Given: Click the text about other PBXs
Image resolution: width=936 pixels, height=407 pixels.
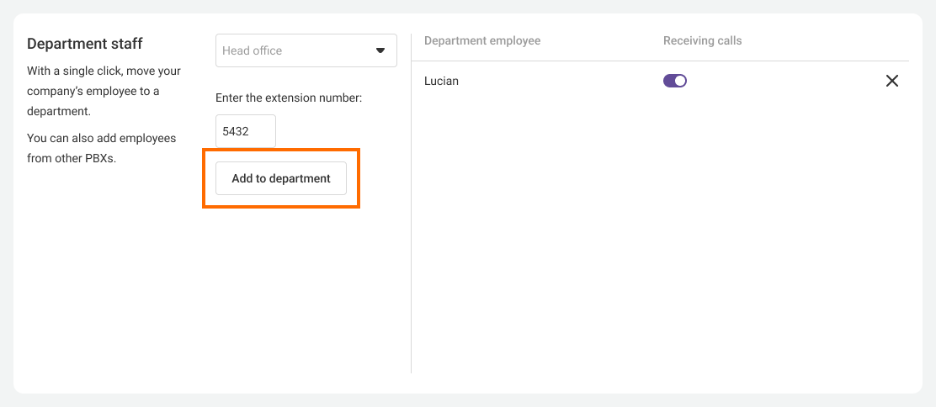Looking at the screenshot, I should click(101, 148).
